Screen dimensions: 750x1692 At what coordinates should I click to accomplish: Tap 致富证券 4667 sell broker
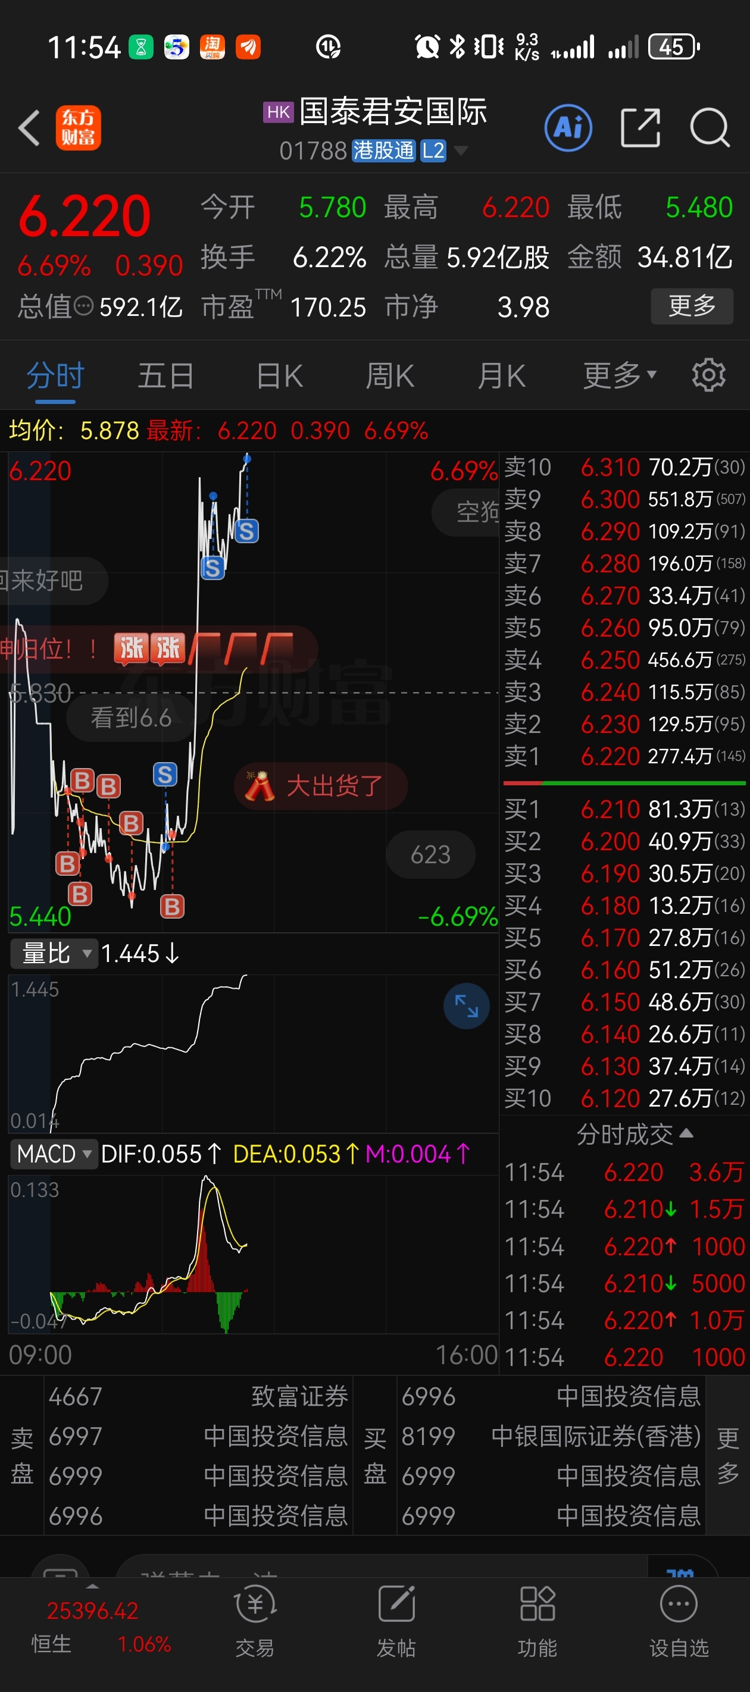(x=198, y=1396)
